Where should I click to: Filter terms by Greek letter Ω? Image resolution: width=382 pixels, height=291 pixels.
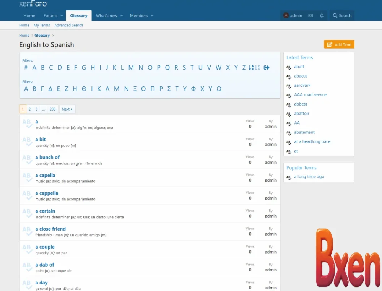click(219, 89)
